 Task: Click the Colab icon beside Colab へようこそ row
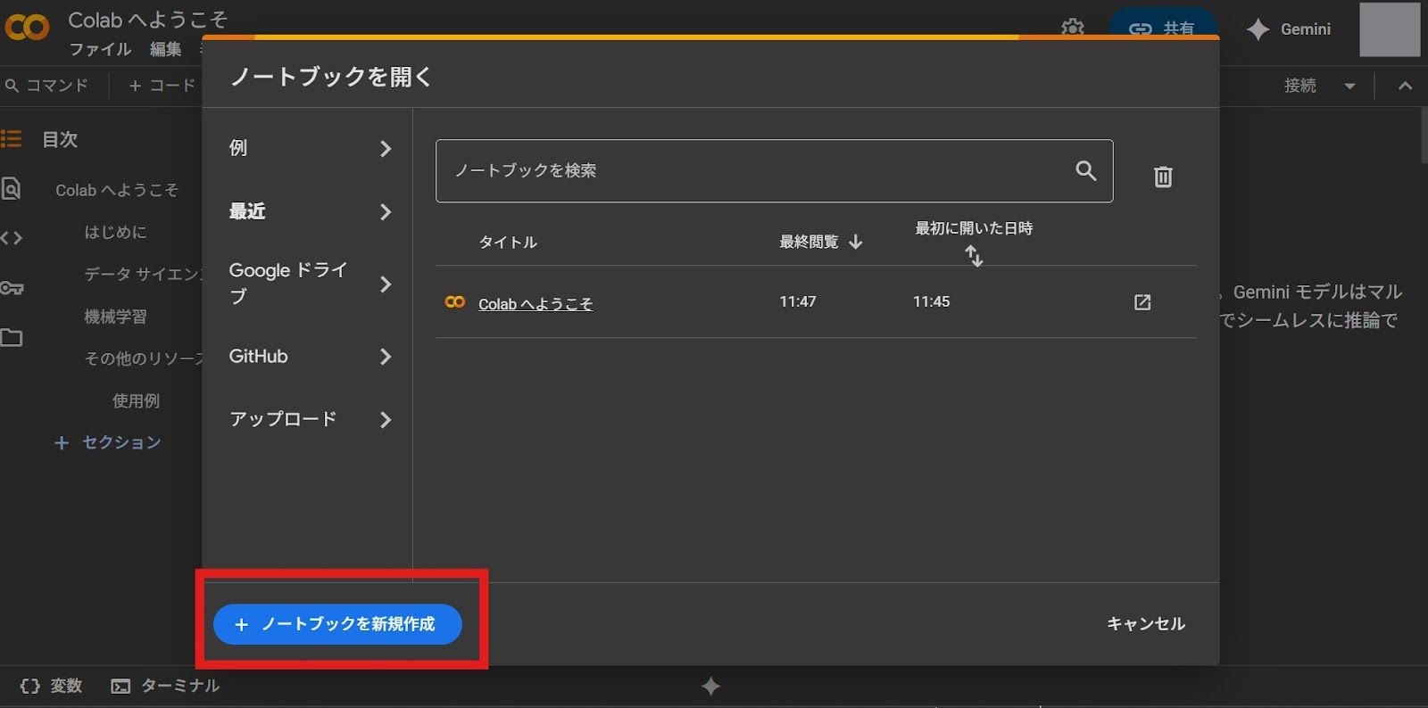455,302
